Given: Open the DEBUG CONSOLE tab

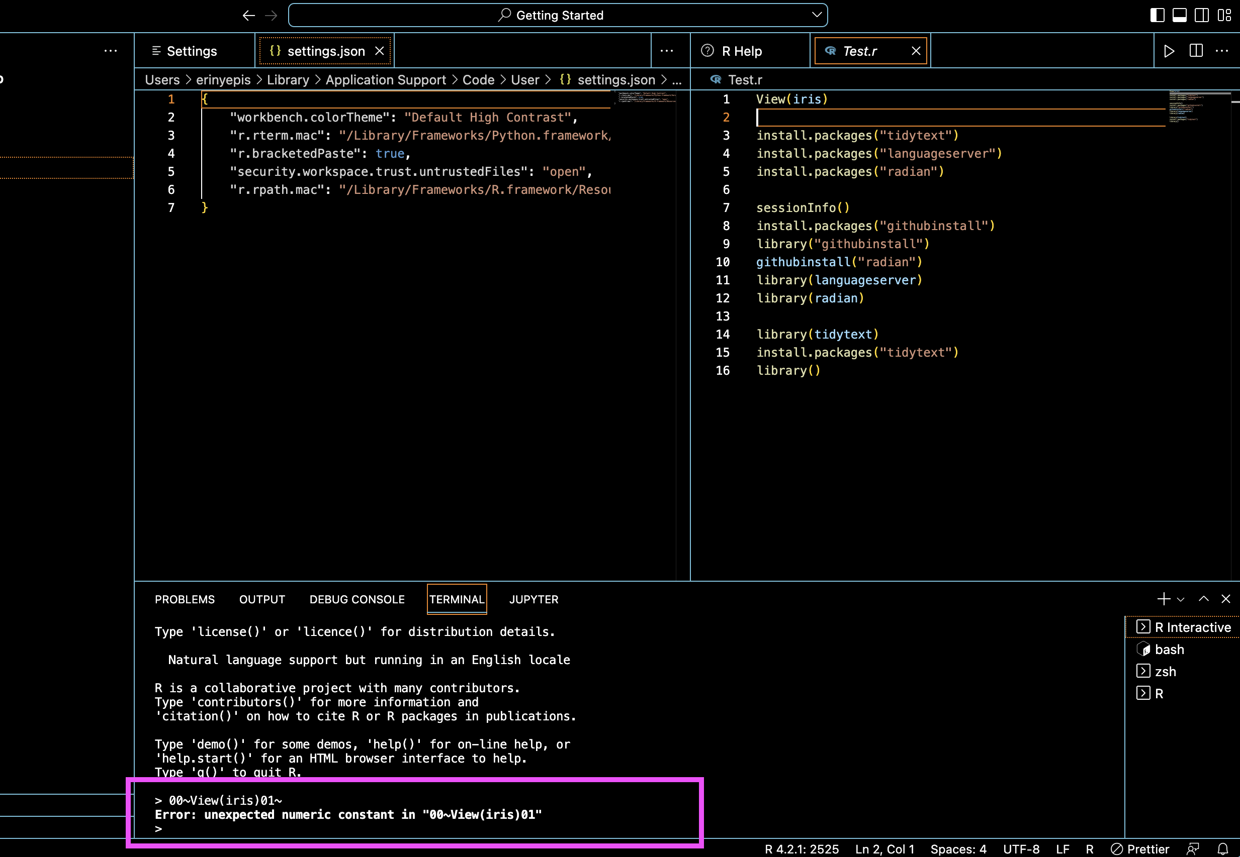Looking at the screenshot, I should pyautogui.click(x=357, y=599).
